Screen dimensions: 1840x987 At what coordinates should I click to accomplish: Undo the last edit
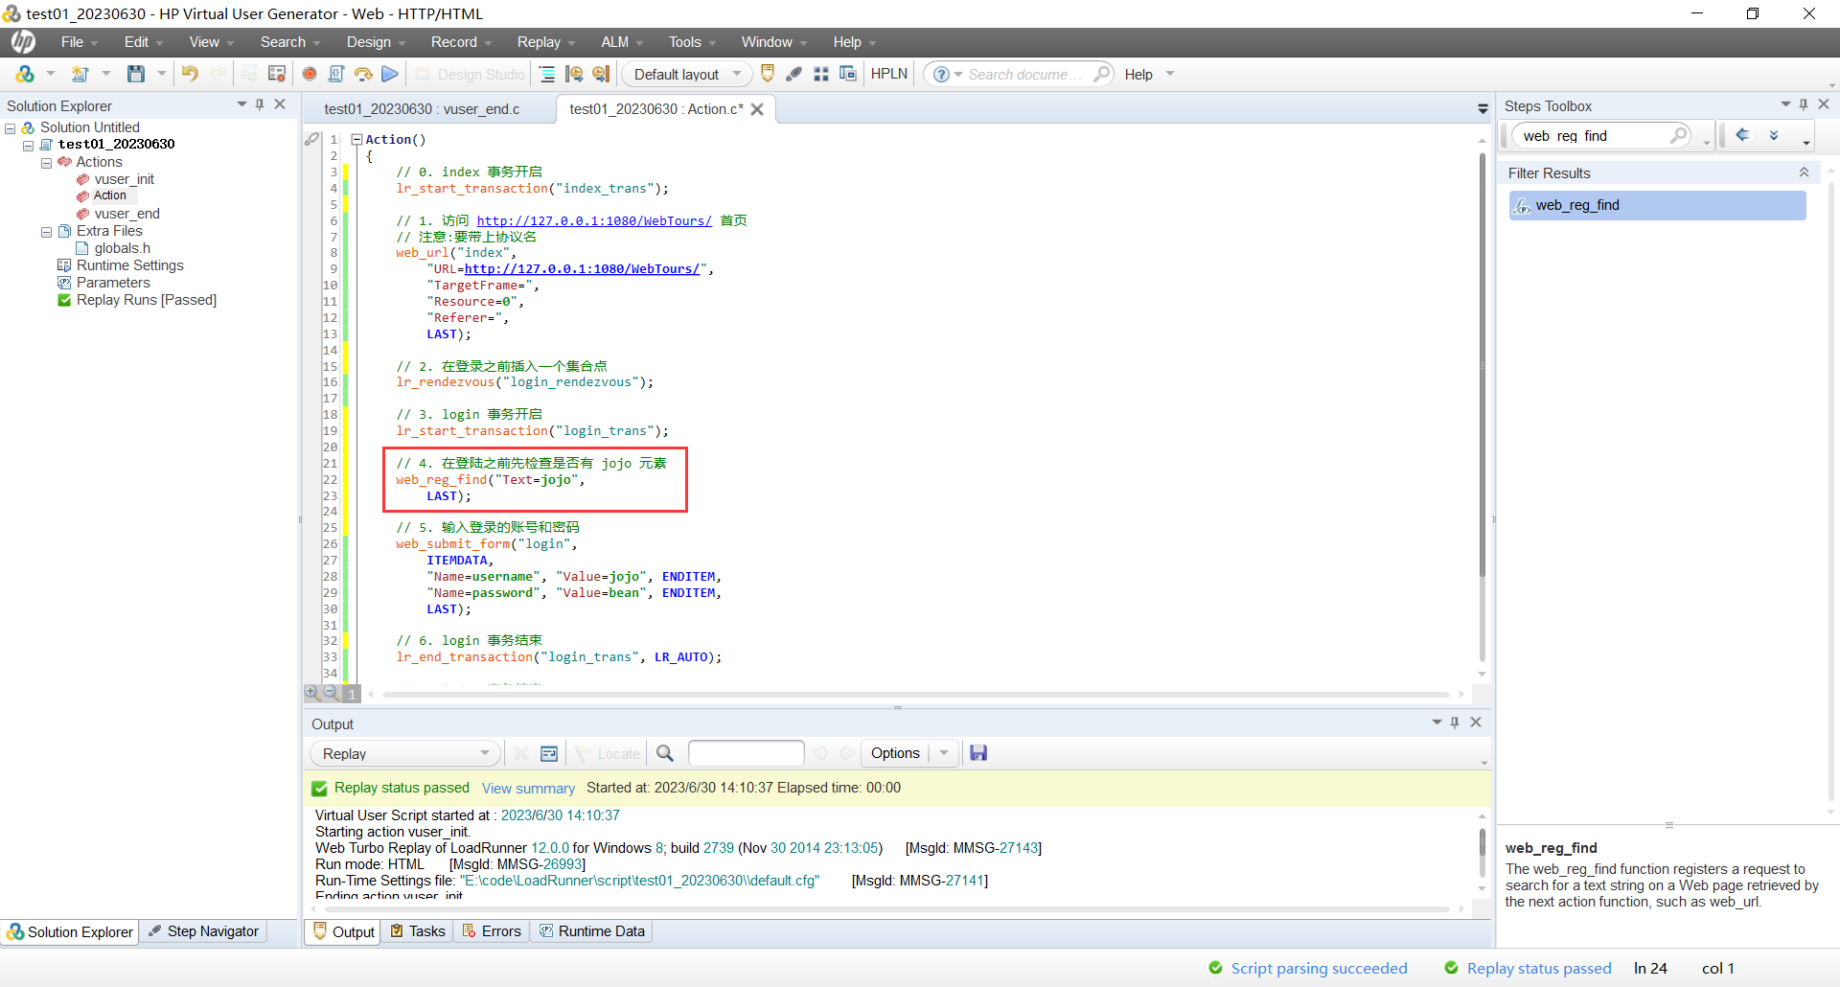(x=190, y=74)
